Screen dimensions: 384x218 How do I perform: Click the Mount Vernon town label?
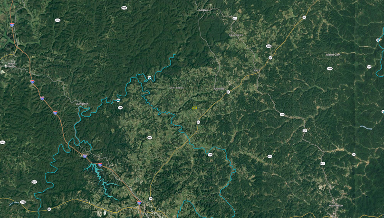(11, 65)
